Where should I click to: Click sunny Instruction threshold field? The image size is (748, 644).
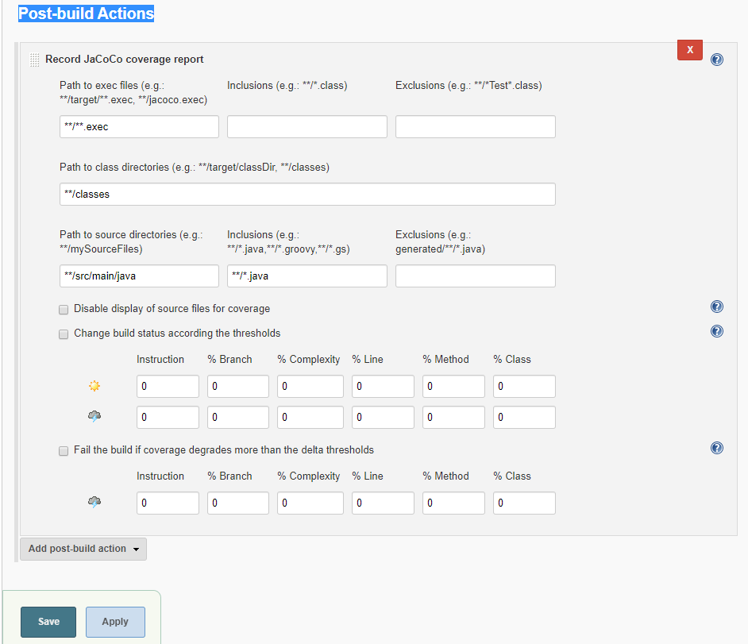click(x=168, y=387)
